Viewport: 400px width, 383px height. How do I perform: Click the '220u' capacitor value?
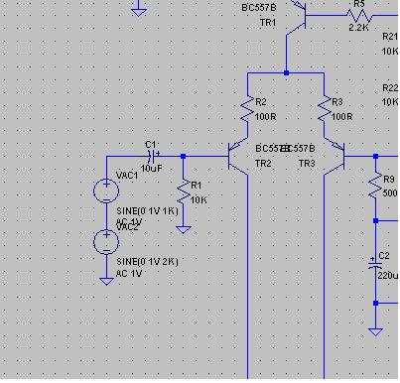coord(388,275)
